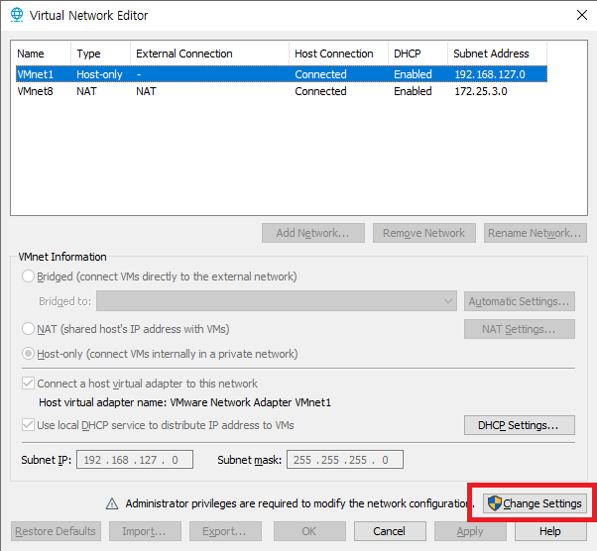Click the Subnet Address column header
Image resolution: width=597 pixels, height=551 pixels.
pos(497,54)
